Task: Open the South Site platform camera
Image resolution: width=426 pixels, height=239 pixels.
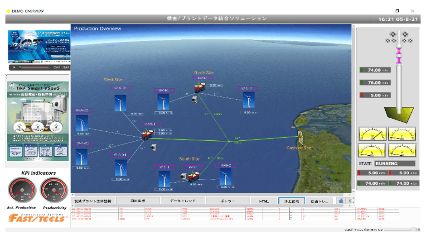Action: 184,177
